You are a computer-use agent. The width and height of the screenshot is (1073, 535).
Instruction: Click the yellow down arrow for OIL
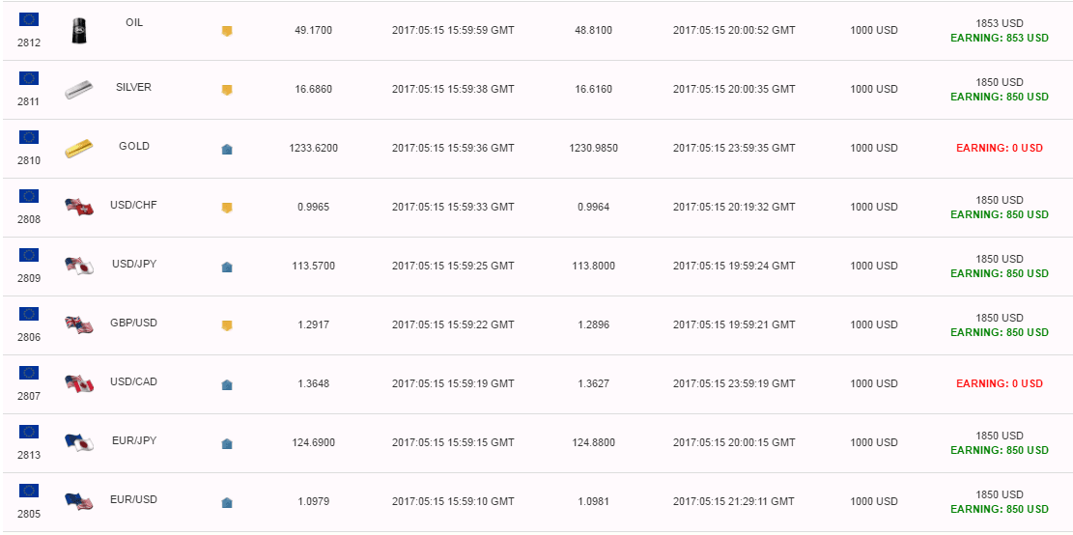coord(227,31)
